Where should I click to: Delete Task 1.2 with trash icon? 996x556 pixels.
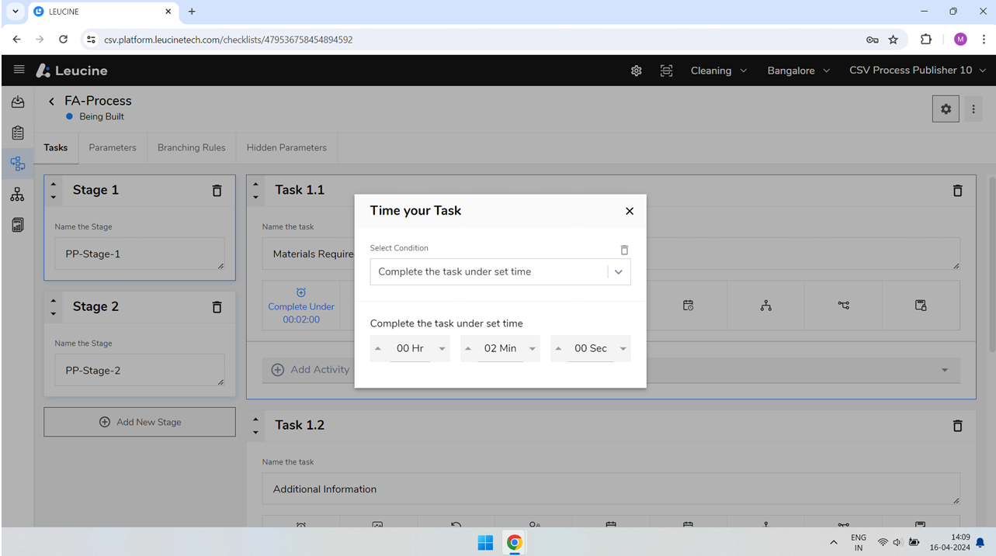958,425
